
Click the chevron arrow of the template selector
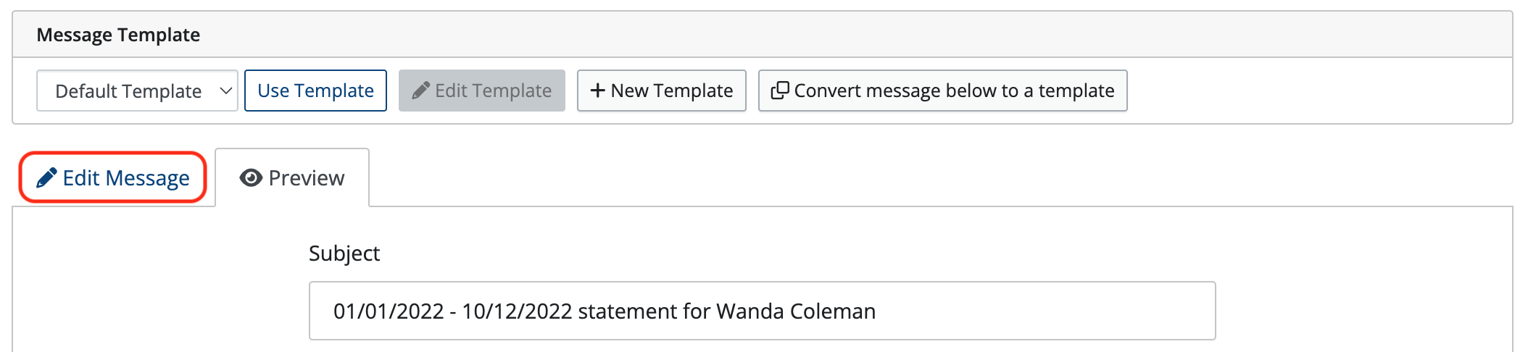coord(225,91)
